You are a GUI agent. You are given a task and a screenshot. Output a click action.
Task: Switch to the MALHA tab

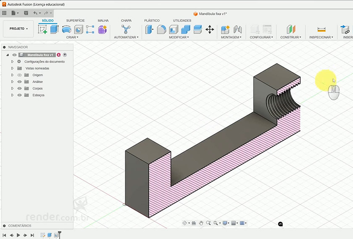pyautogui.click(x=103, y=21)
